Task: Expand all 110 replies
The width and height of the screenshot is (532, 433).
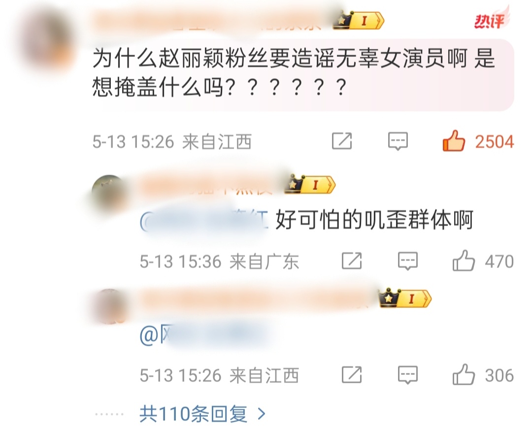Action: coord(202,414)
